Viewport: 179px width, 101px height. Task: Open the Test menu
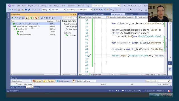pos(50,6)
